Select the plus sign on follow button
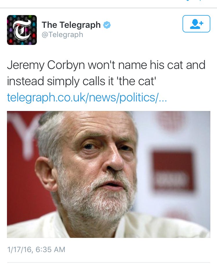 [x=201, y=23]
